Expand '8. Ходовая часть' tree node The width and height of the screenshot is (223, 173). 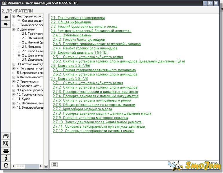(x=14, y=86)
